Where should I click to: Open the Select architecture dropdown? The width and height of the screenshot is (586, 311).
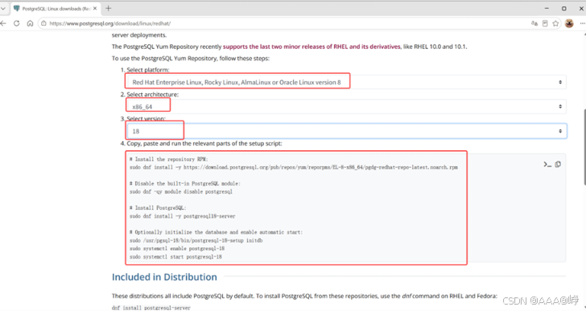pos(346,107)
